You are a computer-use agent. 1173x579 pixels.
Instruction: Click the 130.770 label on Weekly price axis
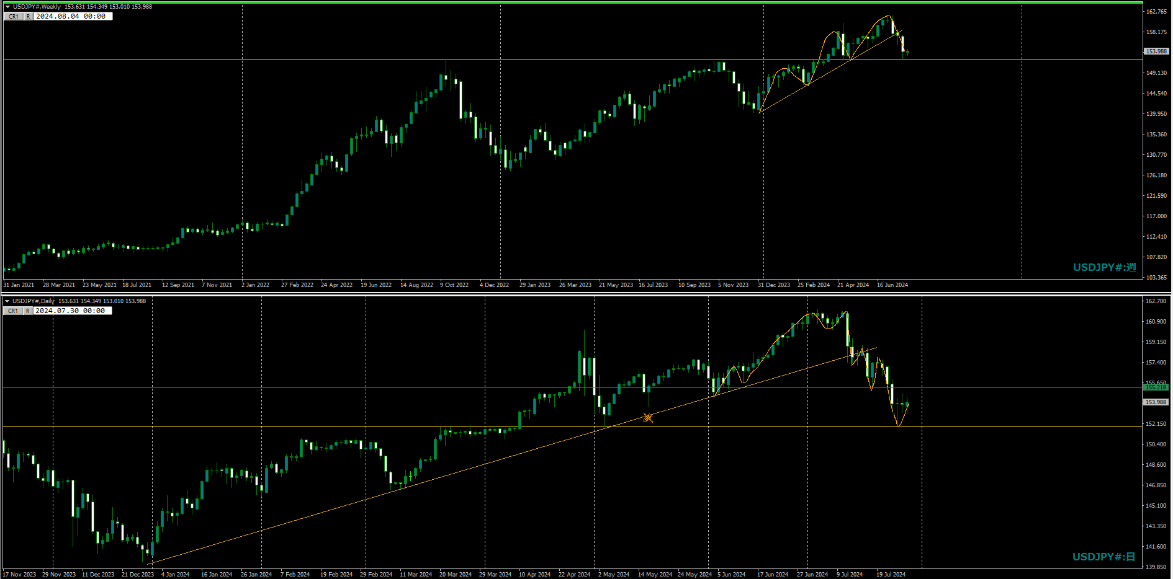pos(1156,155)
